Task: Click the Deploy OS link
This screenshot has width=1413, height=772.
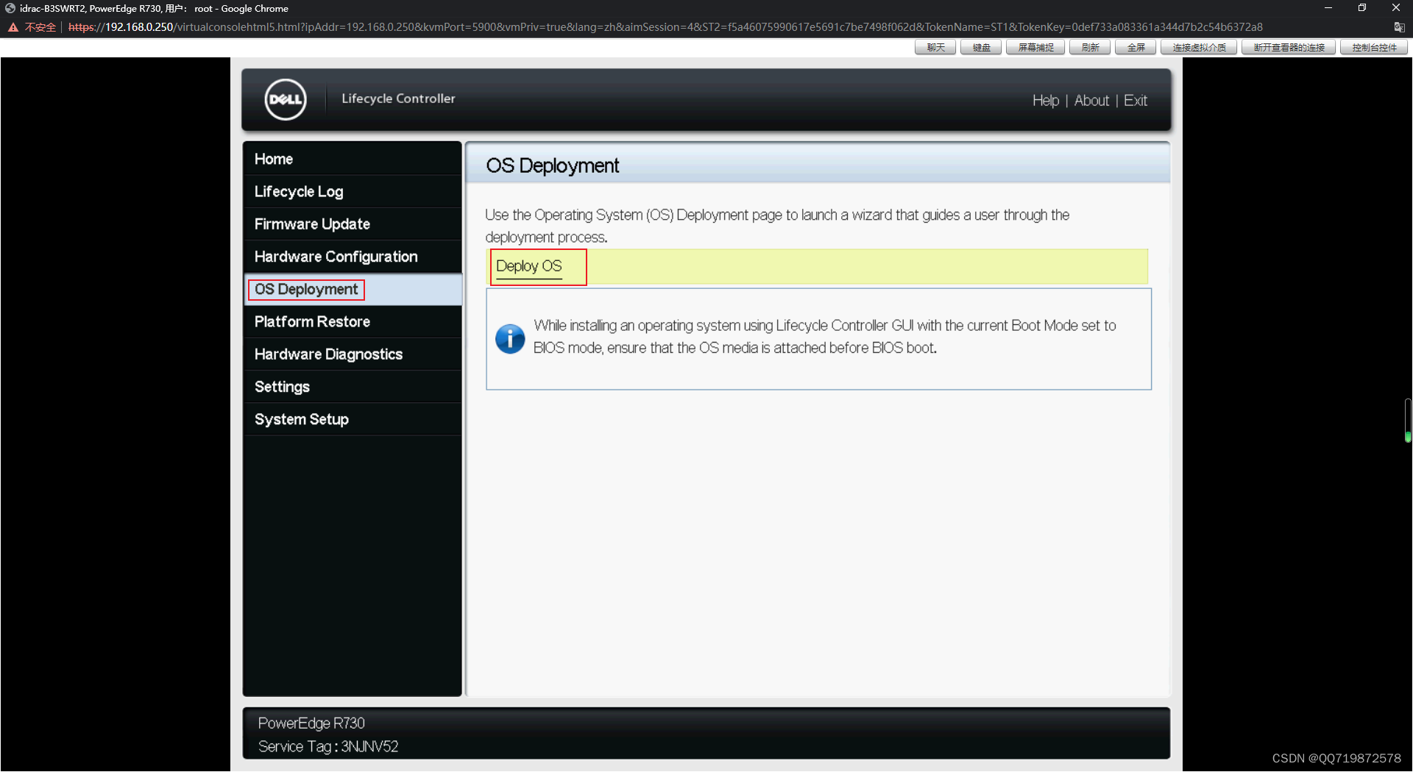Action: click(x=529, y=266)
